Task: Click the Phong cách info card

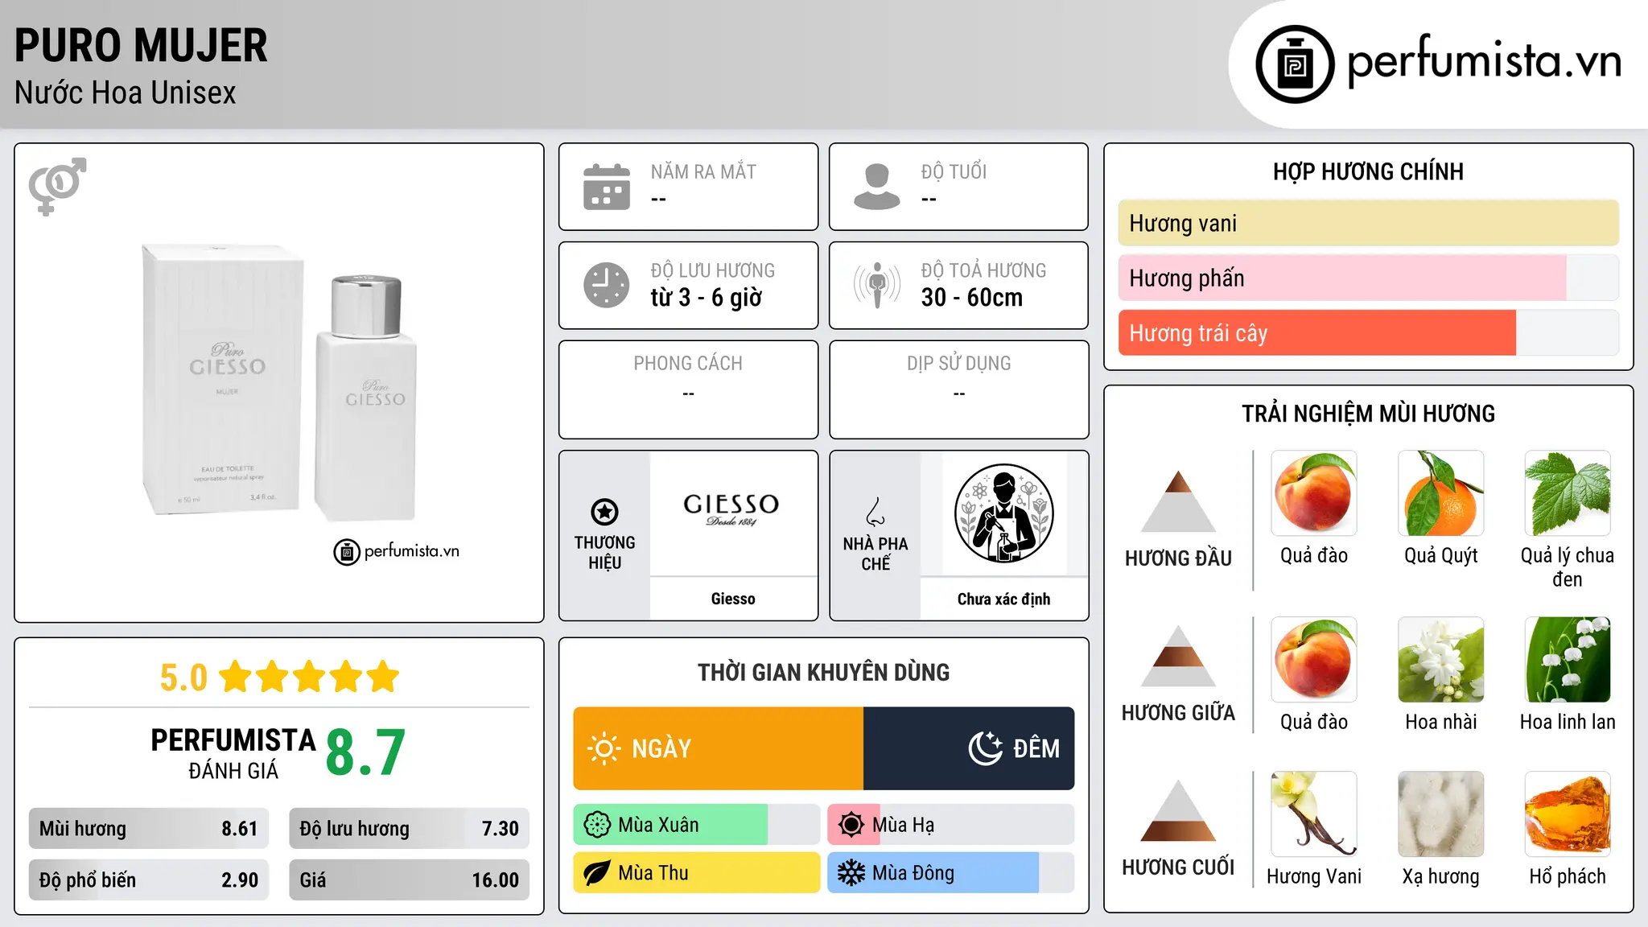Action: click(689, 389)
